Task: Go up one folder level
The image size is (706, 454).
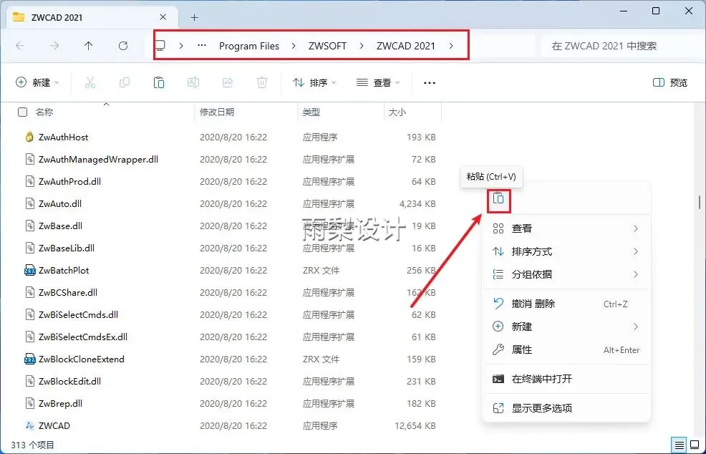Action: pos(89,46)
